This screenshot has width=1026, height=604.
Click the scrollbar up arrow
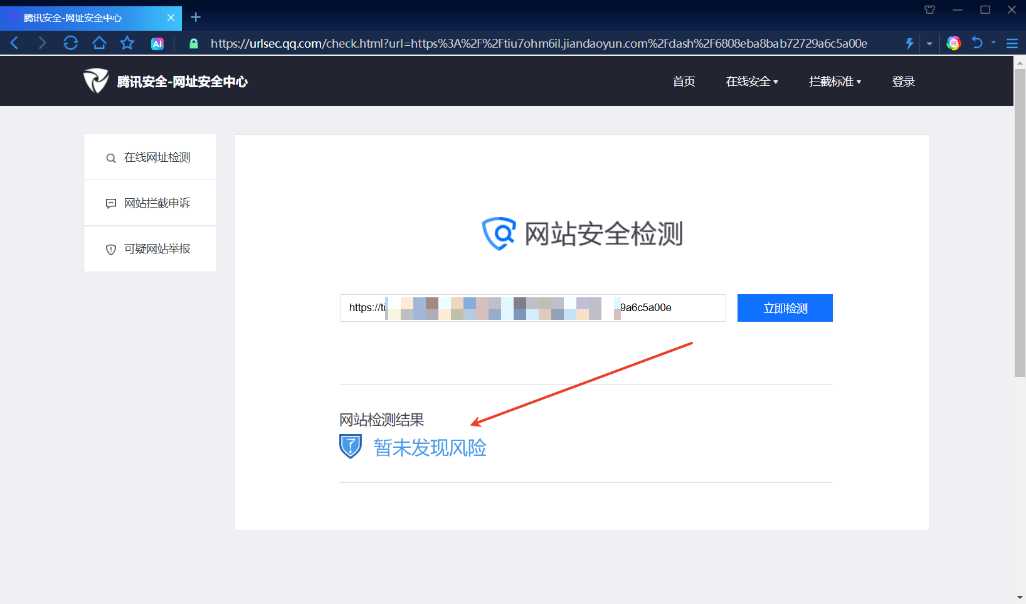pos(1020,62)
